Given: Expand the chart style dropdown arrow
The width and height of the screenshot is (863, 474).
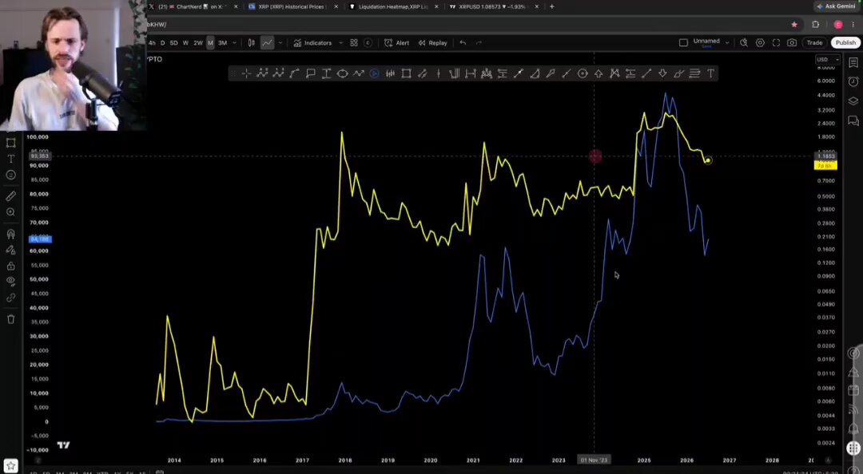Looking at the screenshot, I should coord(280,43).
